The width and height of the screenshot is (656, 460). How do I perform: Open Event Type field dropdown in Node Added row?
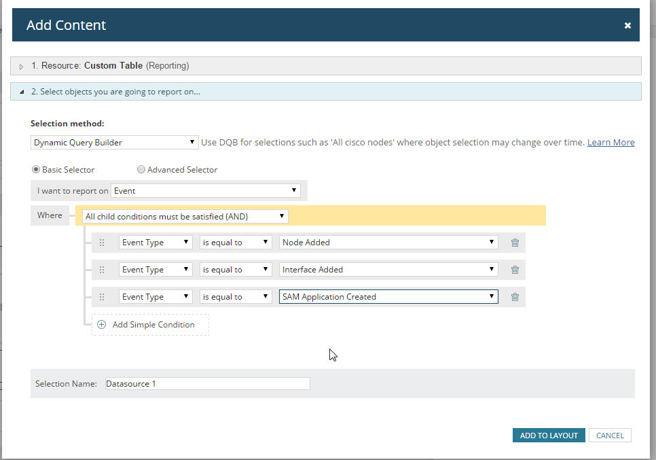pyautogui.click(x=156, y=243)
